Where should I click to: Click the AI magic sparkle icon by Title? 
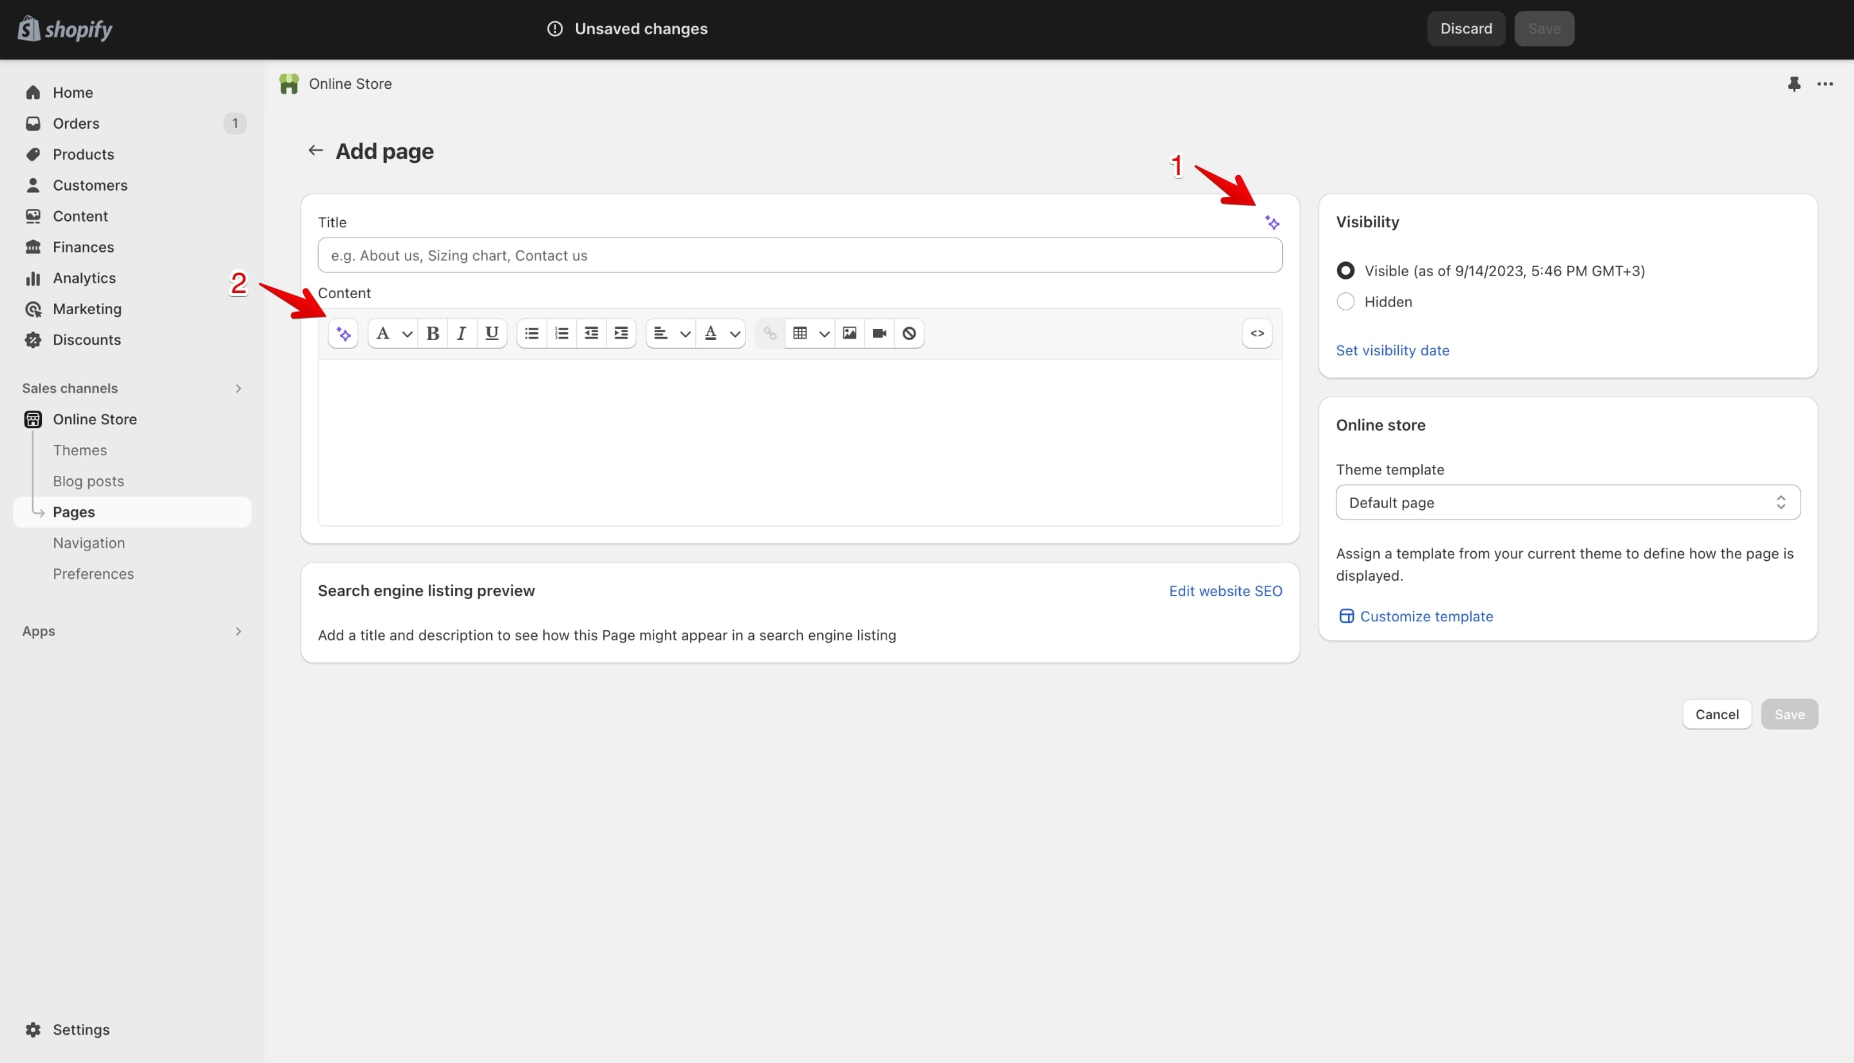[1272, 223]
